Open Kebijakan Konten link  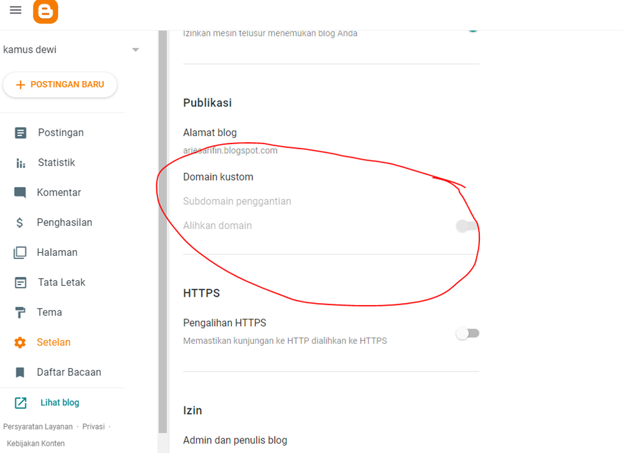[x=36, y=443]
